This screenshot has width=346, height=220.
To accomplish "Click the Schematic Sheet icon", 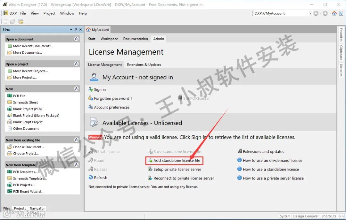I will (x=10, y=102).
